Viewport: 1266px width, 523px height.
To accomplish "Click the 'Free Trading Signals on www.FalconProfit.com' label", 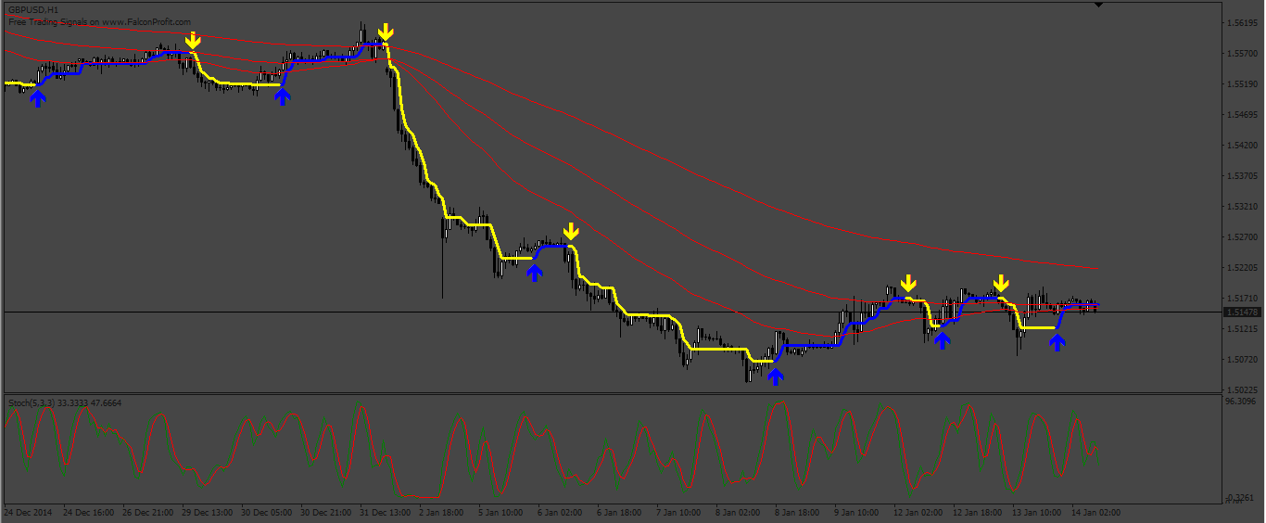I will point(99,21).
